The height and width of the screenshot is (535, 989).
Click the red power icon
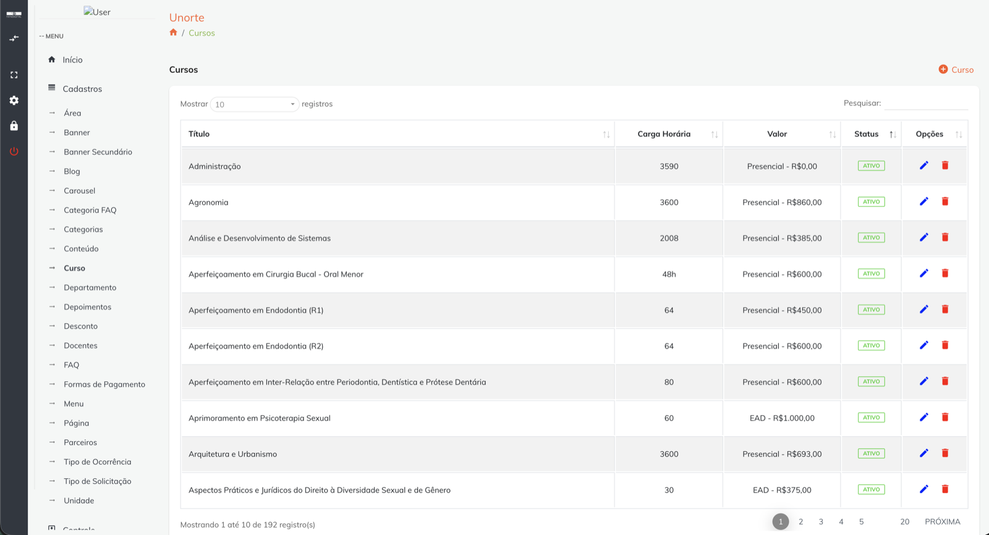14,151
